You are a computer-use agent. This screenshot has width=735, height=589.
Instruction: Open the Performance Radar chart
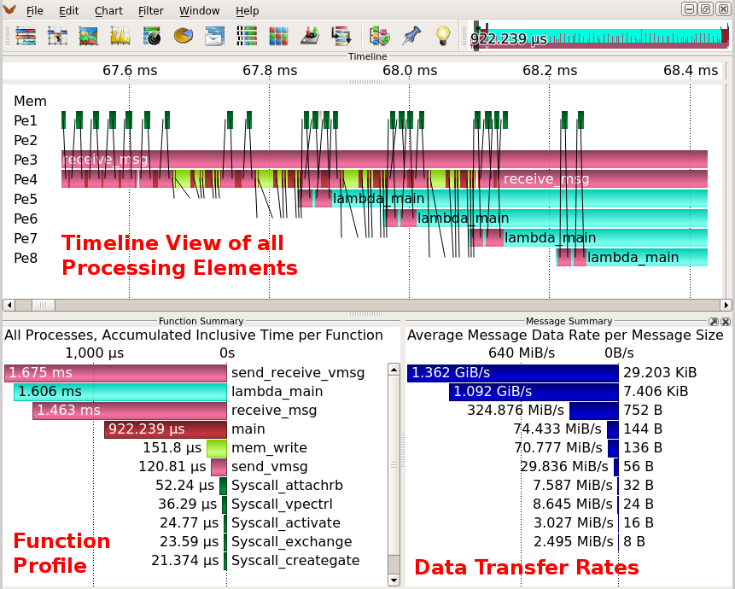coord(152,36)
